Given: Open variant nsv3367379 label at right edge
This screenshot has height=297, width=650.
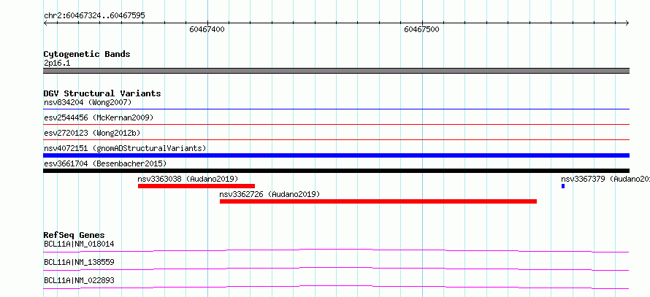Looking at the screenshot, I should coord(605,179).
